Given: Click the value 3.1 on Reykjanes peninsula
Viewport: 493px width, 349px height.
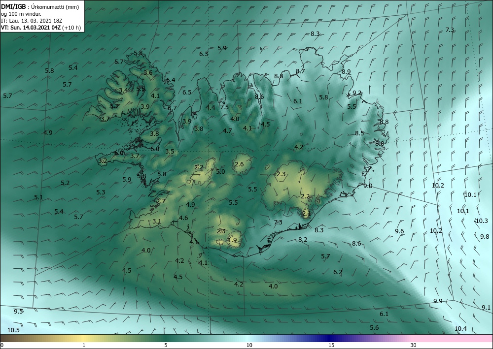Looking at the screenshot, I should (x=157, y=222).
